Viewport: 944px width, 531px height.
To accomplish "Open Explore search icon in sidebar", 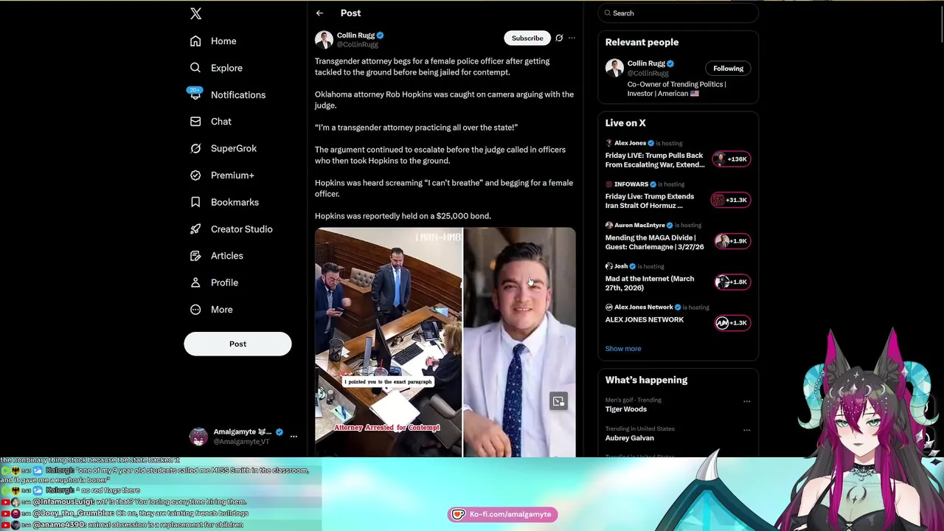I will point(195,68).
